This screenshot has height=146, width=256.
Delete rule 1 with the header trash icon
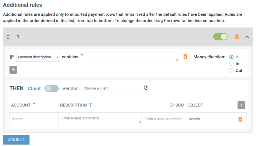coord(237,37)
